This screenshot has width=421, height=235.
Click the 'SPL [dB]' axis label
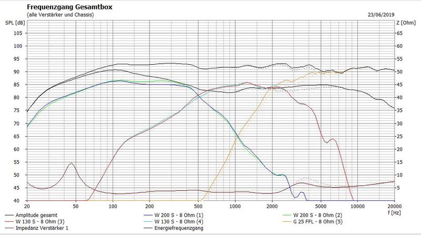pyautogui.click(x=15, y=23)
